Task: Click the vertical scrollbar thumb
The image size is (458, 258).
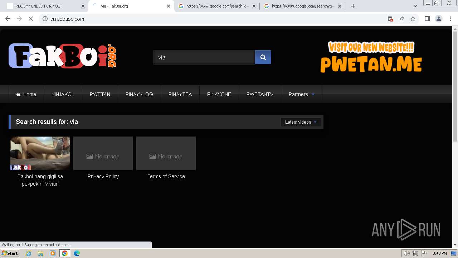Action: click(x=455, y=86)
